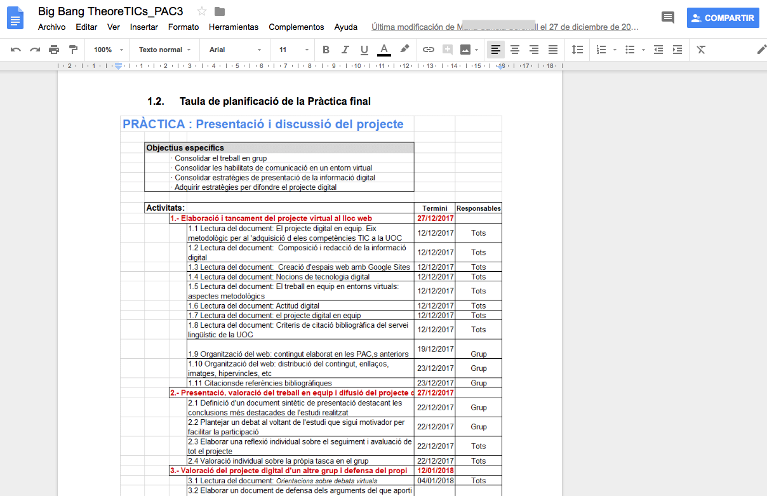This screenshot has height=496, width=767.
Task: Open the Arial font dropdown
Action: [235, 50]
